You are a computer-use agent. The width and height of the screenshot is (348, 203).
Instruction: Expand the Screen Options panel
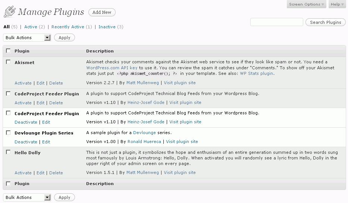pos(306,4)
